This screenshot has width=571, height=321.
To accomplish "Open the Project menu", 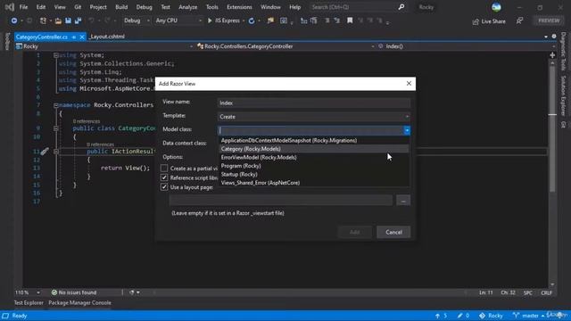I will click(x=98, y=7).
